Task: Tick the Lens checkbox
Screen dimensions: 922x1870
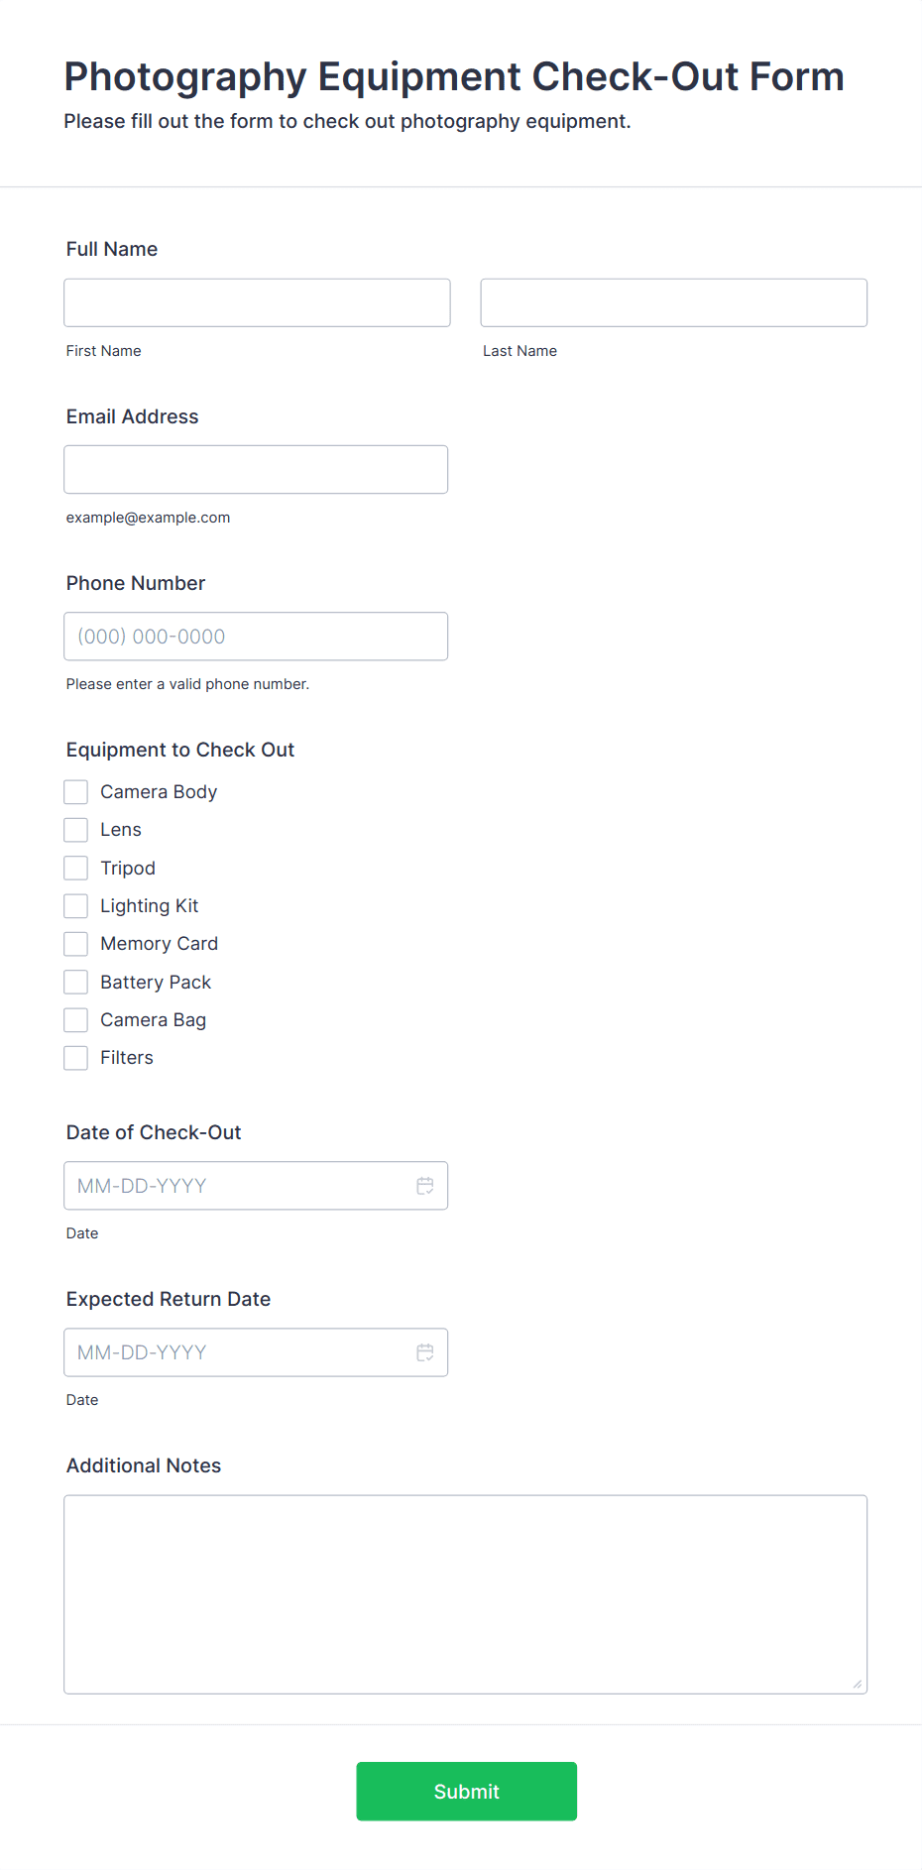Action: [x=76, y=830]
